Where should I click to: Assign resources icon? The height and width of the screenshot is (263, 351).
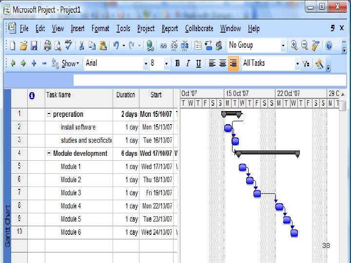click(219, 46)
